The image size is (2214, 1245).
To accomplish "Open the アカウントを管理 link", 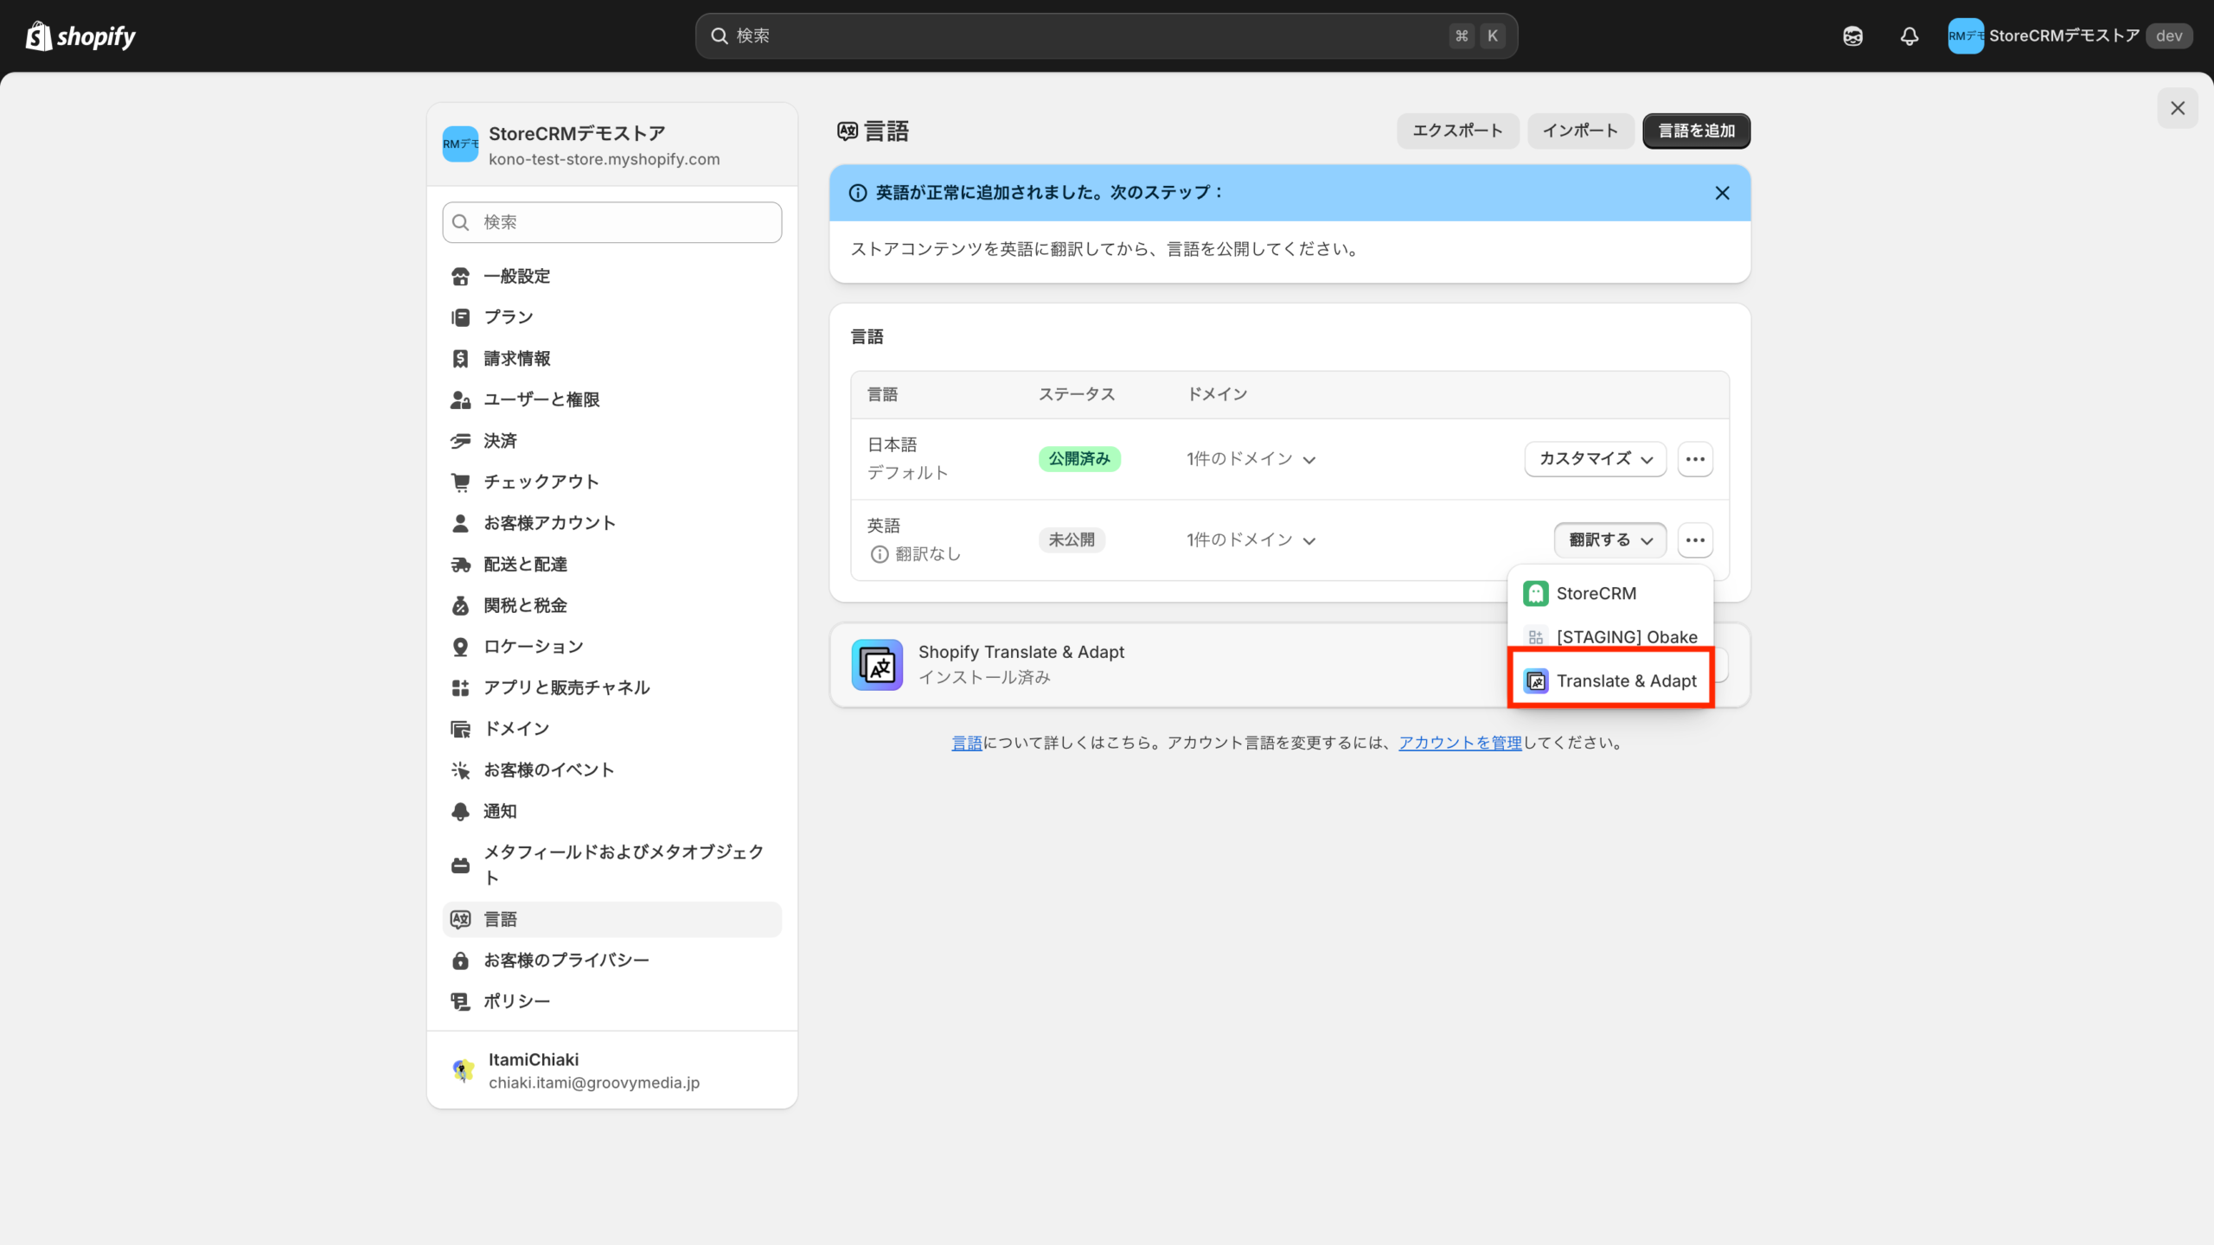I will click(1460, 743).
